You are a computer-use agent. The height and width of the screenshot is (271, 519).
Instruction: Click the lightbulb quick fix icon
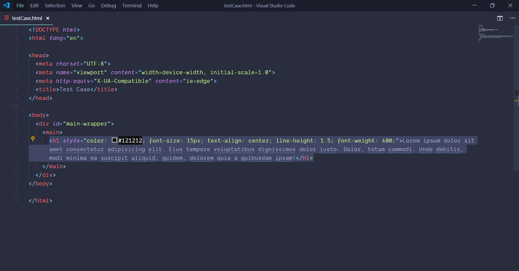click(33, 139)
